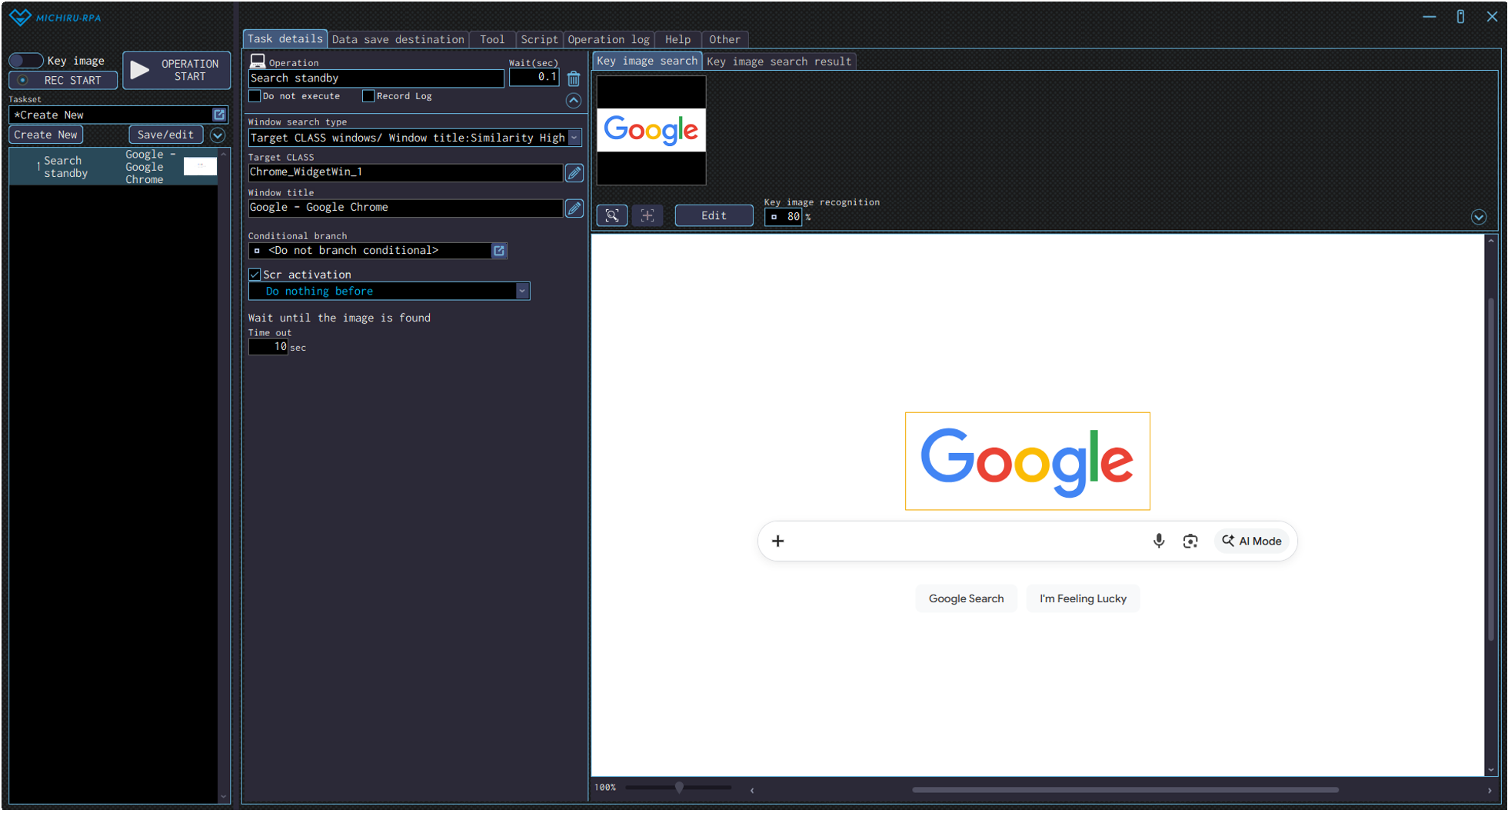Click pencil icon beside Target CLASS field
This screenshot has width=1508, height=813.
pyautogui.click(x=574, y=173)
